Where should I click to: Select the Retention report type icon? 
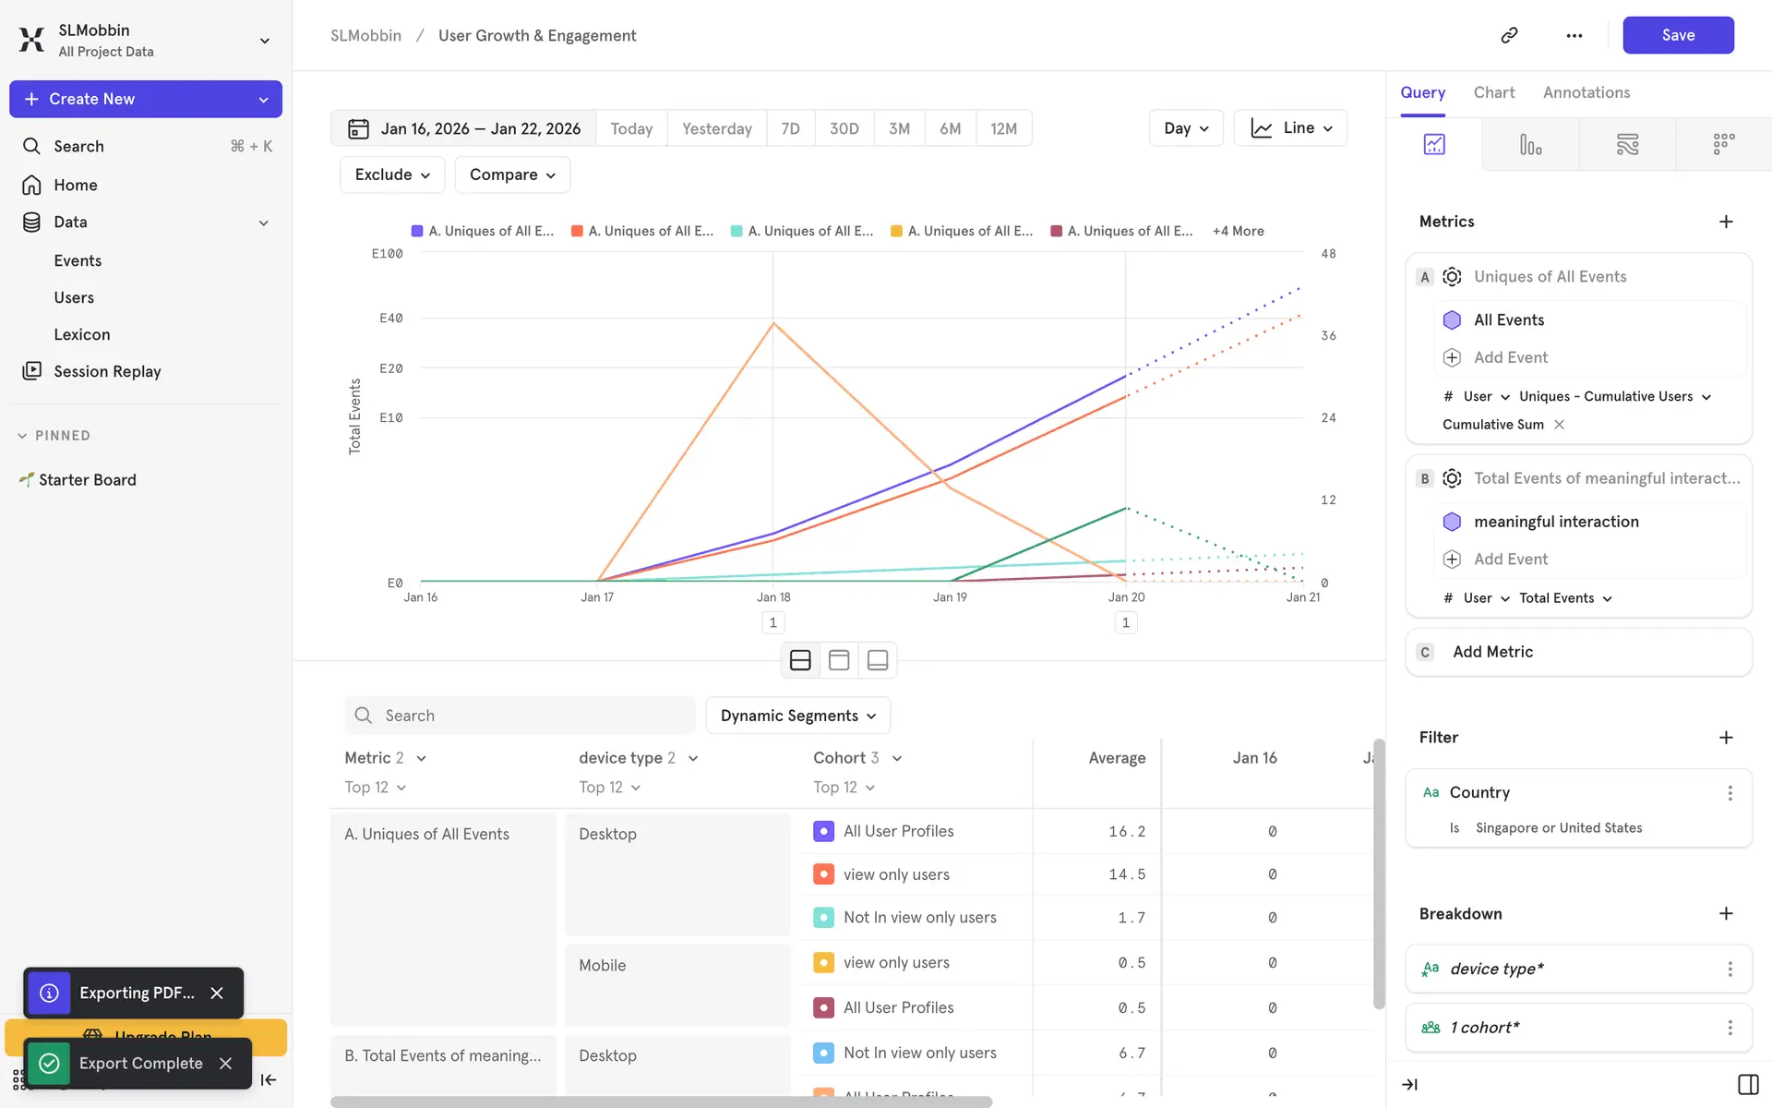[x=1723, y=144]
